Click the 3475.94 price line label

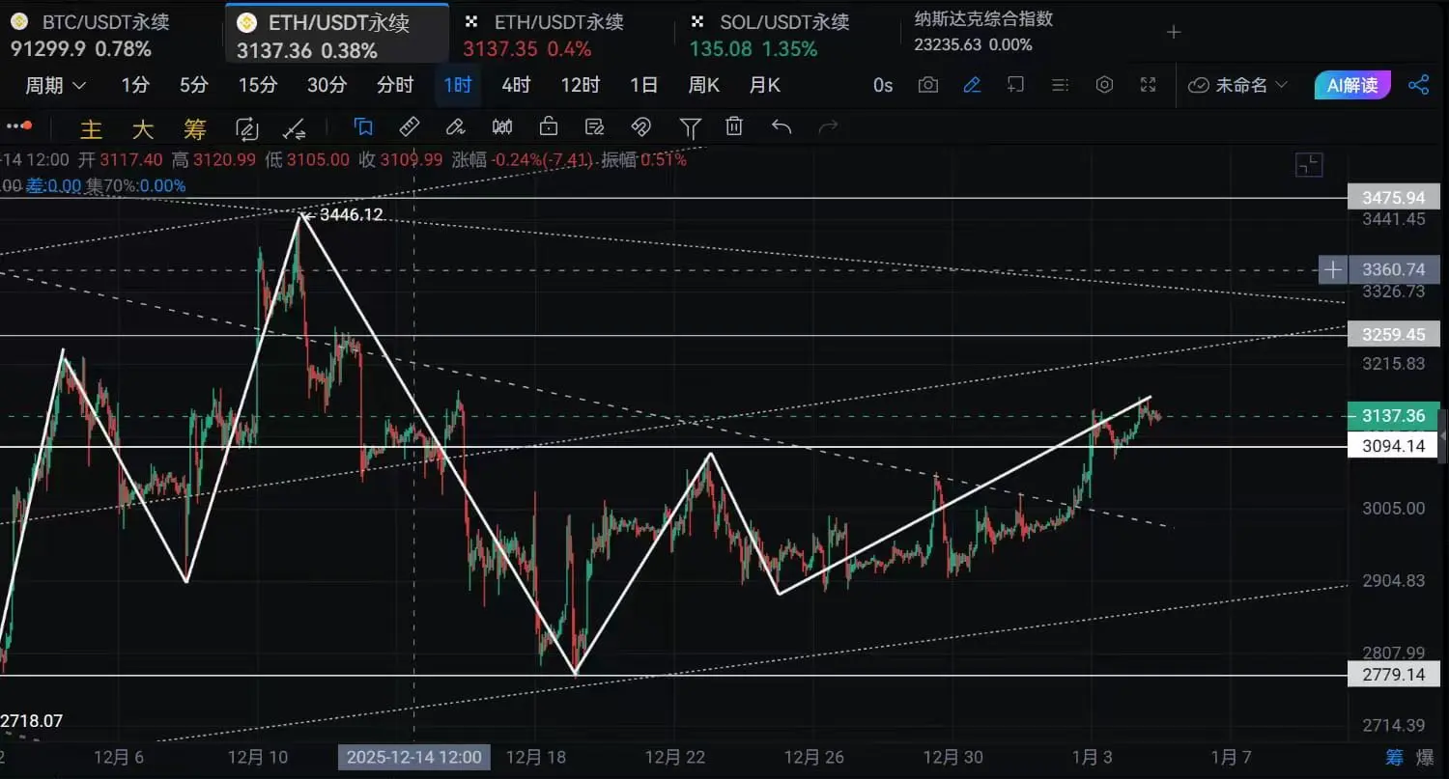click(x=1394, y=198)
